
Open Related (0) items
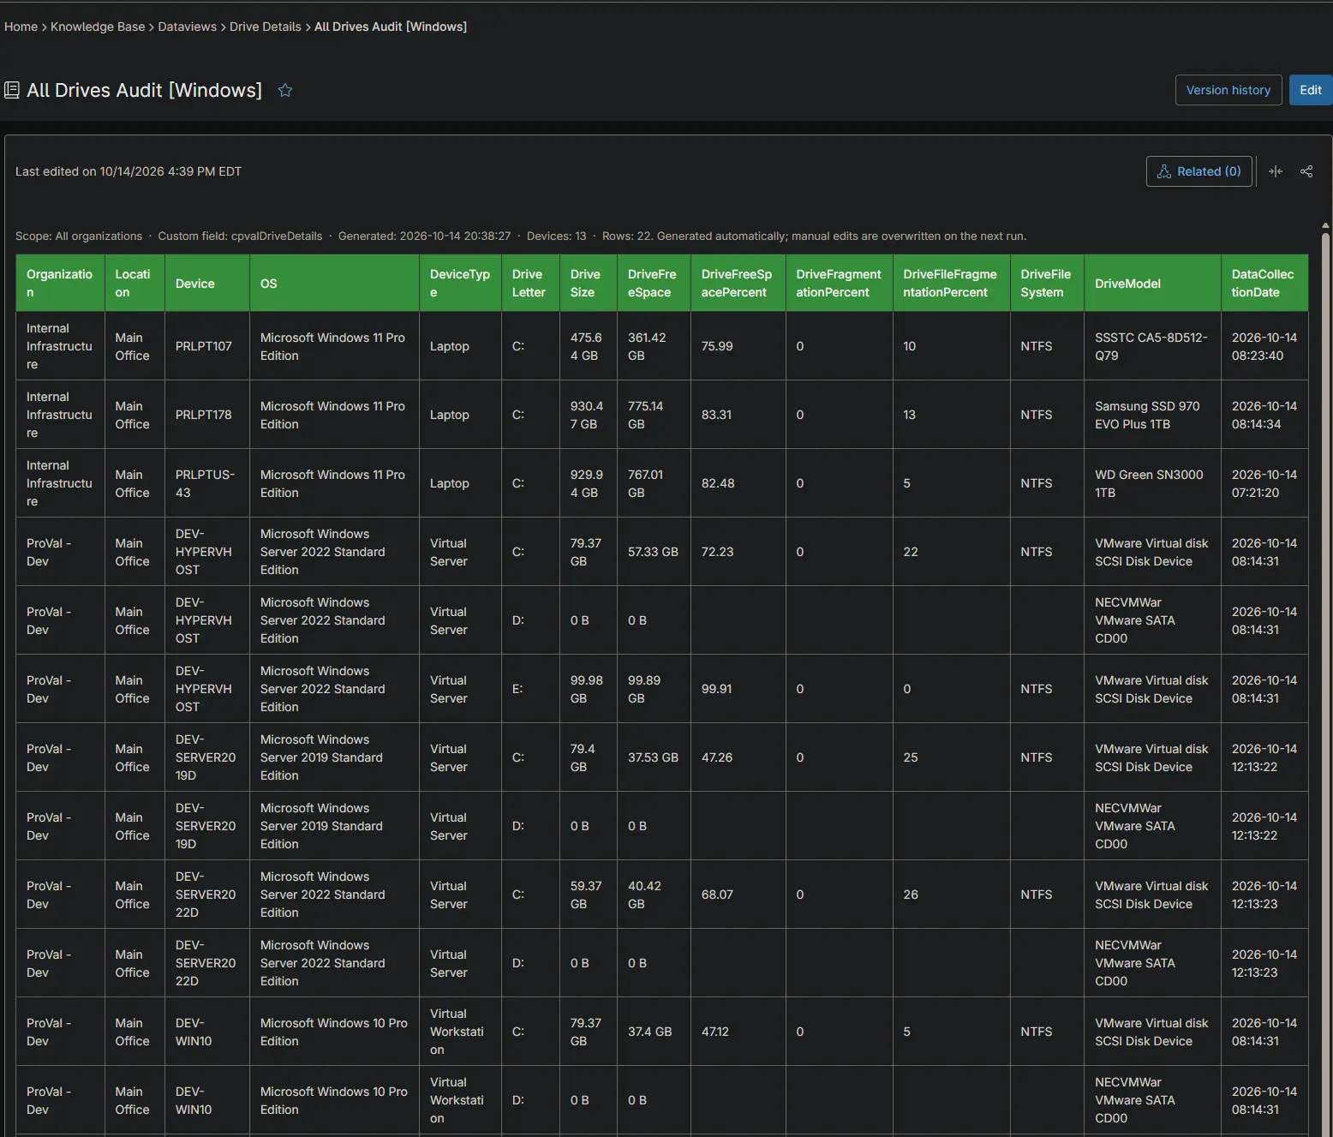pos(1199,171)
